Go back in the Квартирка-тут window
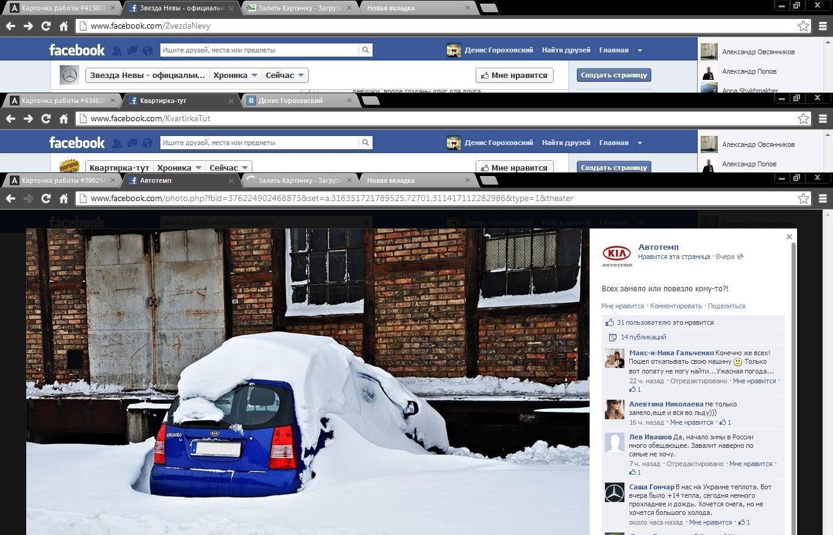This screenshot has height=535, width=833. pyautogui.click(x=10, y=119)
